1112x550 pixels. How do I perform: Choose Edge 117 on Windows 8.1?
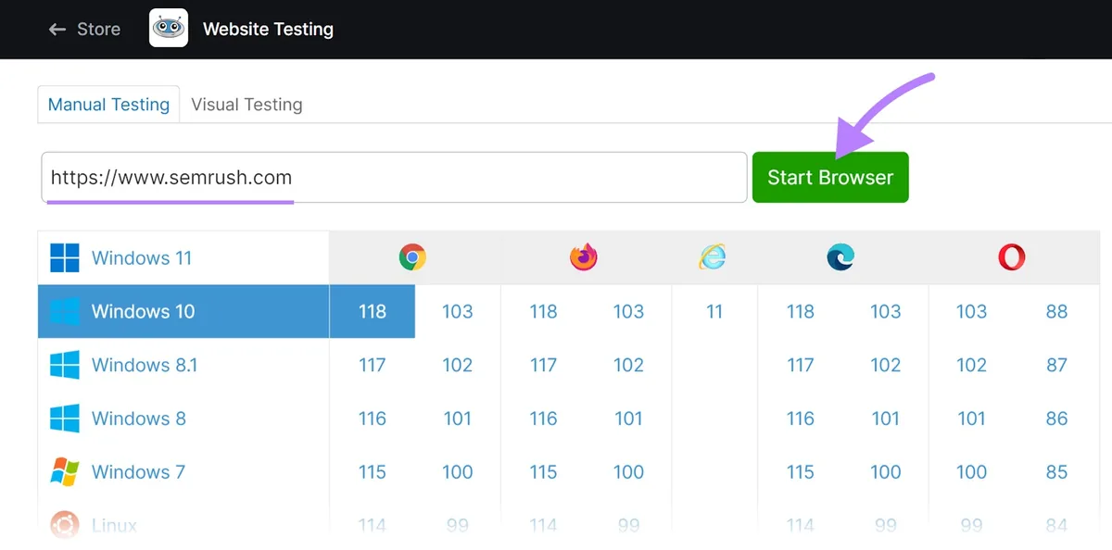[801, 365]
